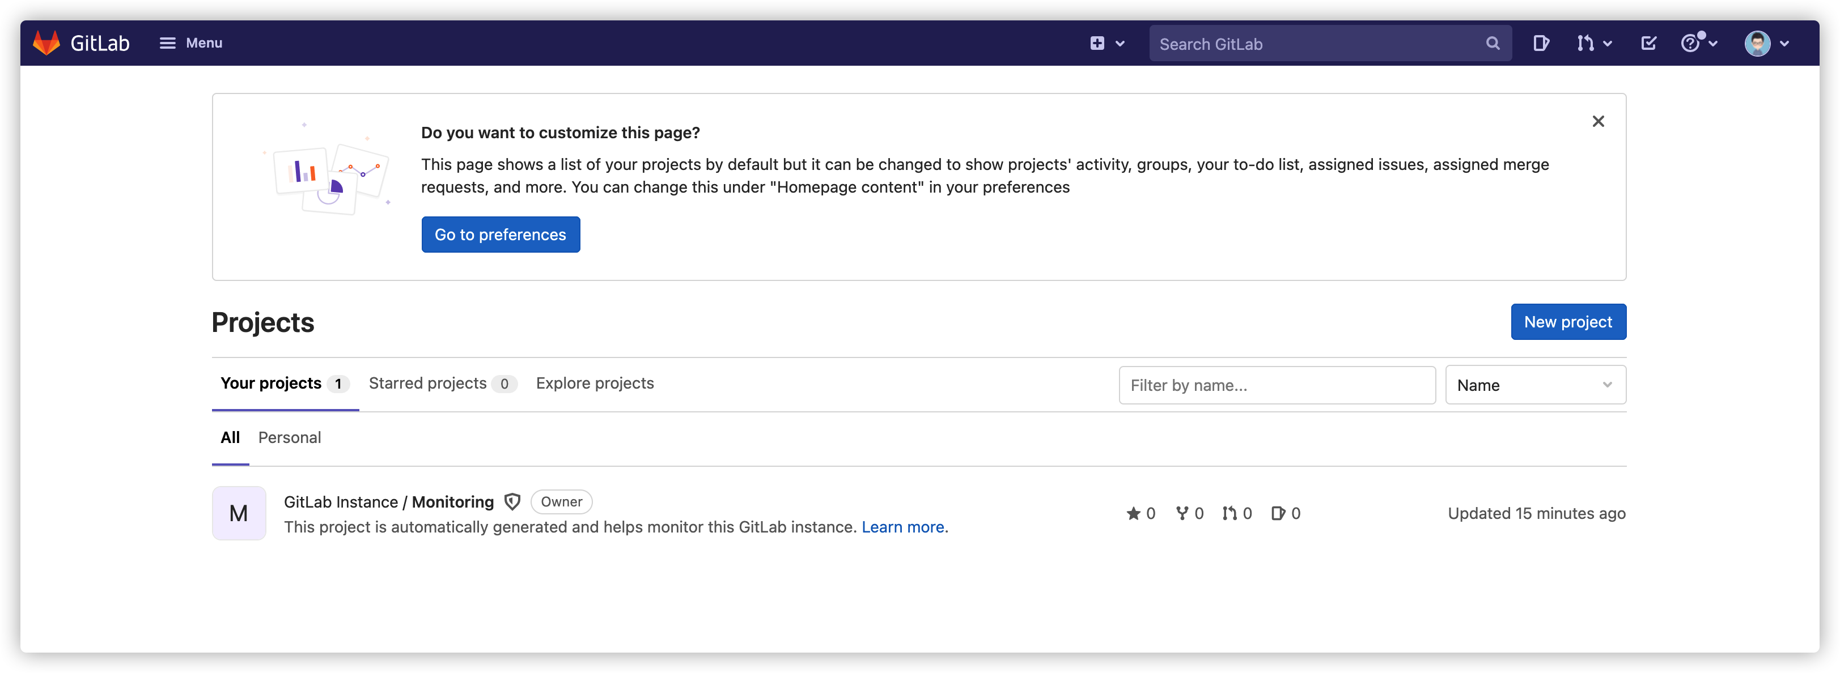Select the 'Your projects' tab

tap(271, 382)
